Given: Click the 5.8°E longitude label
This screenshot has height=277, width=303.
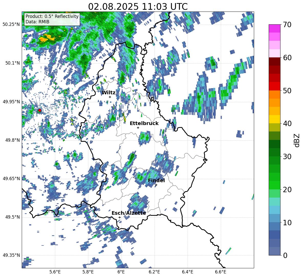Looking at the screenshot, I should coord(88,272).
